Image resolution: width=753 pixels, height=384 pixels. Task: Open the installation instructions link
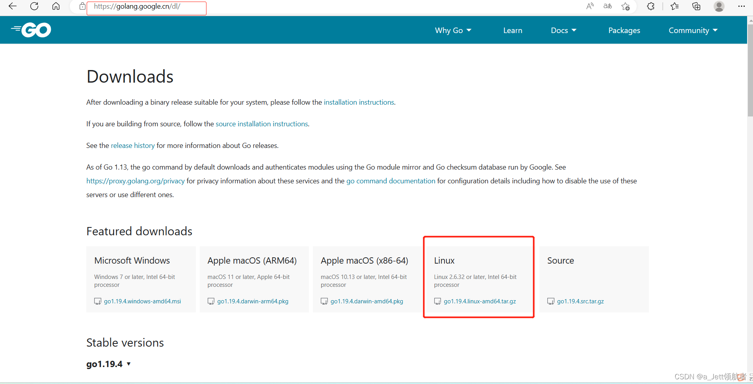tap(359, 102)
